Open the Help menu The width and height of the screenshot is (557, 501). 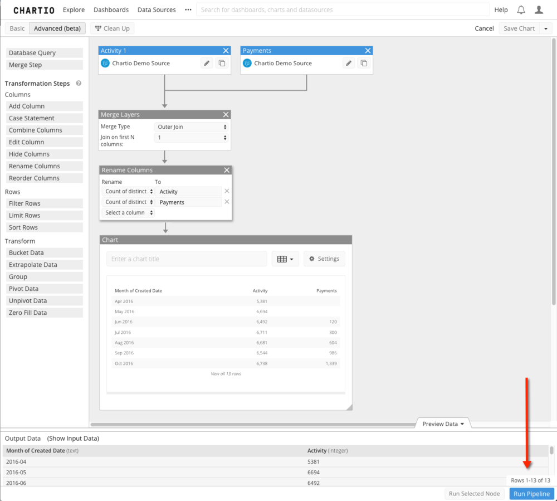point(501,10)
